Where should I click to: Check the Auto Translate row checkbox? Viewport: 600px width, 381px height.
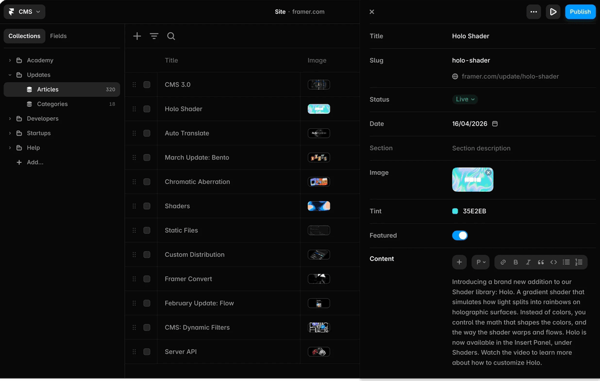[x=147, y=133]
